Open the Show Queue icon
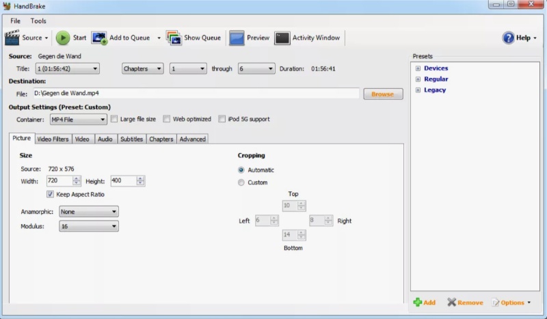547x319 pixels. click(x=174, y=38)
